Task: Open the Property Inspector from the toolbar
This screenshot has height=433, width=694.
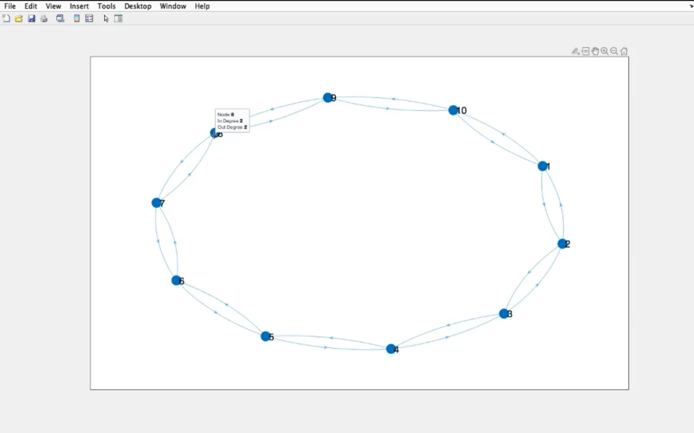Action: click(x=118, y=19)
